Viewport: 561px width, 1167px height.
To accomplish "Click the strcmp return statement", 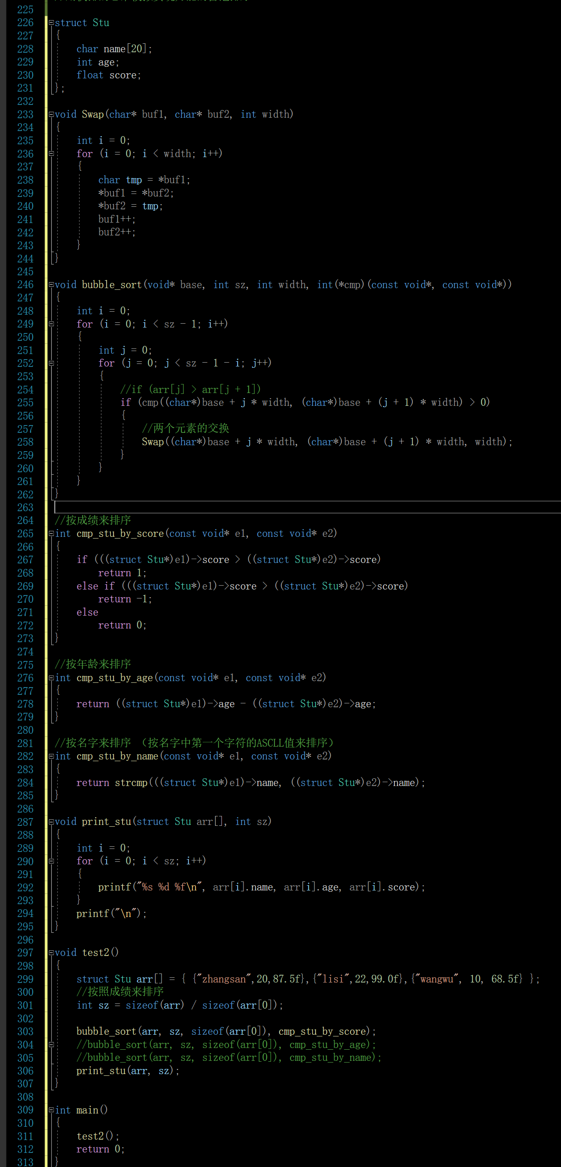I will tap(251, 783).
